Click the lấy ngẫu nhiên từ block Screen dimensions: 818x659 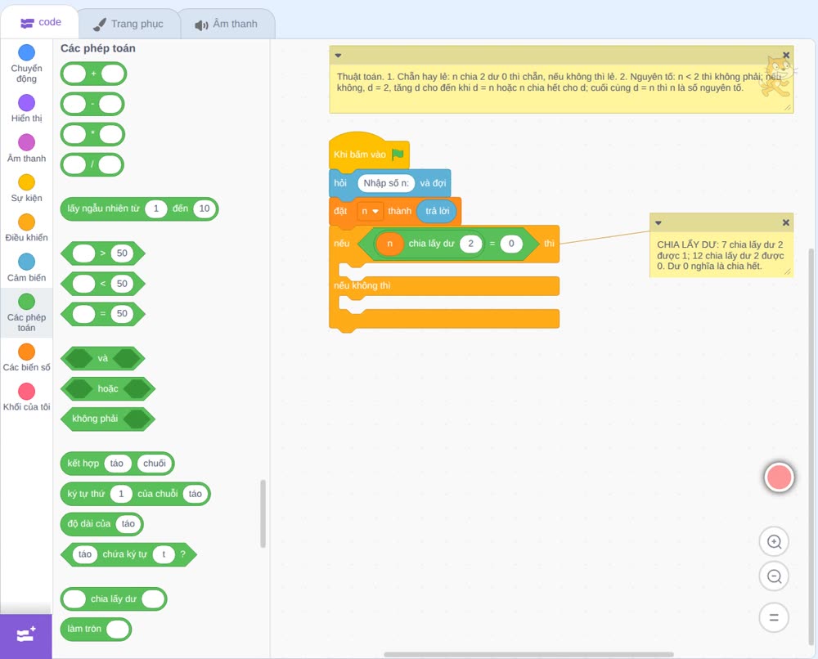139,208
